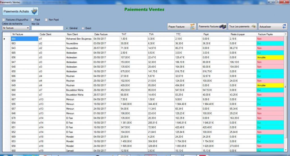This screenshot has height=156, width=290.
Task: Click the binoculars icon on Paiements Factures
Action: pyautogui.click(x=223, y=27)
